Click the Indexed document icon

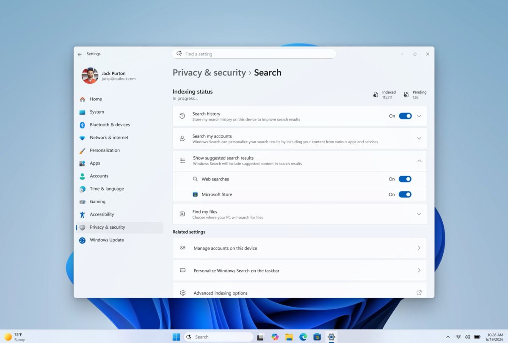375,94
